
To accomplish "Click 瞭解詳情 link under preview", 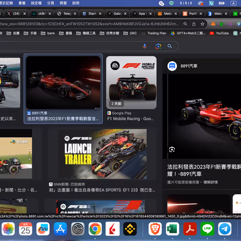I will pyautogui.click(x=211, y=182).
